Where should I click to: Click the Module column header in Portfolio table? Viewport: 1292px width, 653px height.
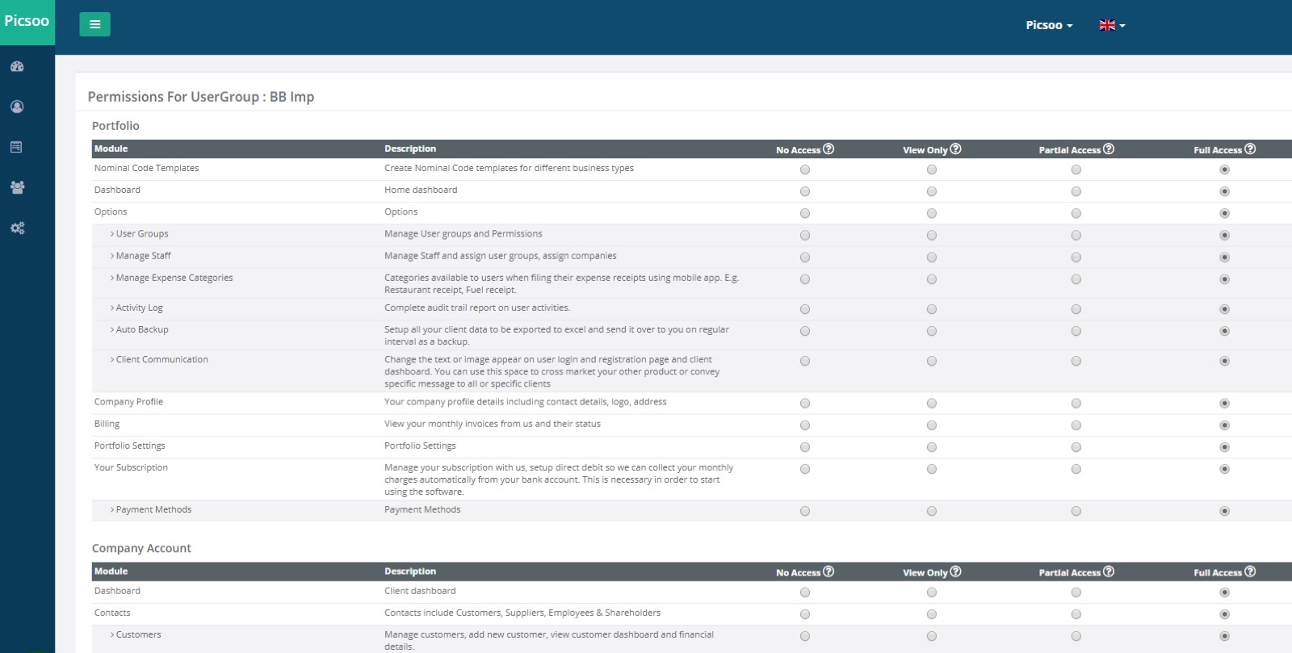coord(111,149)
